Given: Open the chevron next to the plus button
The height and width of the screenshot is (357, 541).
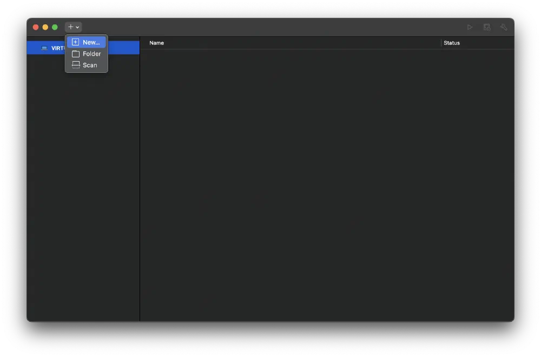Looking at the screenshot, I should click(77, 27).
